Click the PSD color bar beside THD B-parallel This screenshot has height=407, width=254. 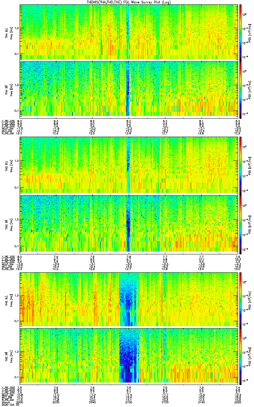click(240, 223)
